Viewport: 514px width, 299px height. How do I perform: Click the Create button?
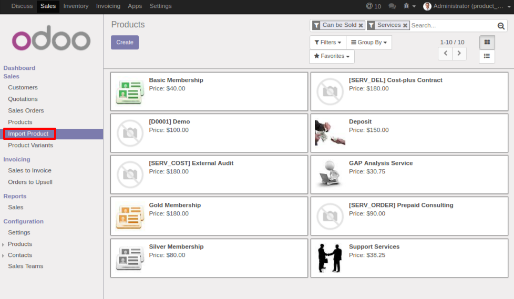click(125, 43)
